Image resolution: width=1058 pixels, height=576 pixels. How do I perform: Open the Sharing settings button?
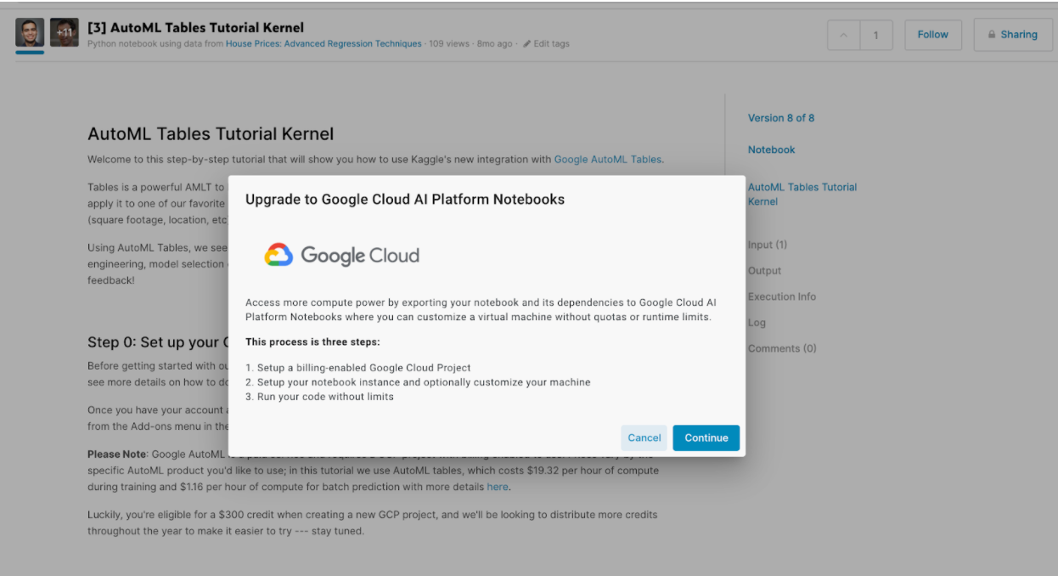click(1012, 35)
